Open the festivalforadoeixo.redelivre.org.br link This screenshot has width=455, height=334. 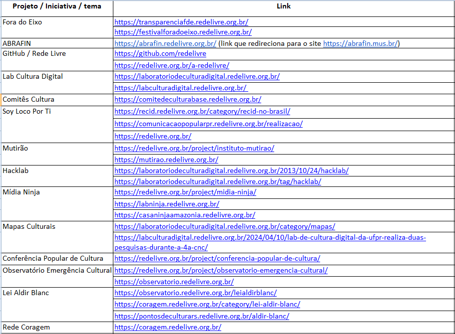coord(183,32)
